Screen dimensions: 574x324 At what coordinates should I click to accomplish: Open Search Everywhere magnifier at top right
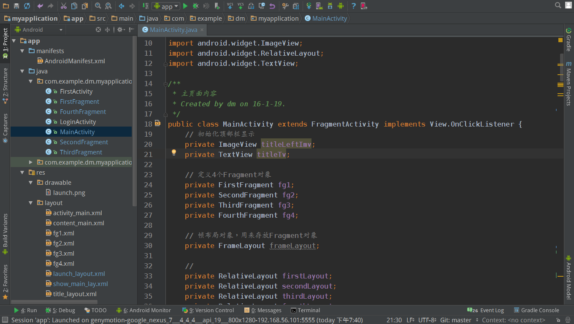(557, 5)
